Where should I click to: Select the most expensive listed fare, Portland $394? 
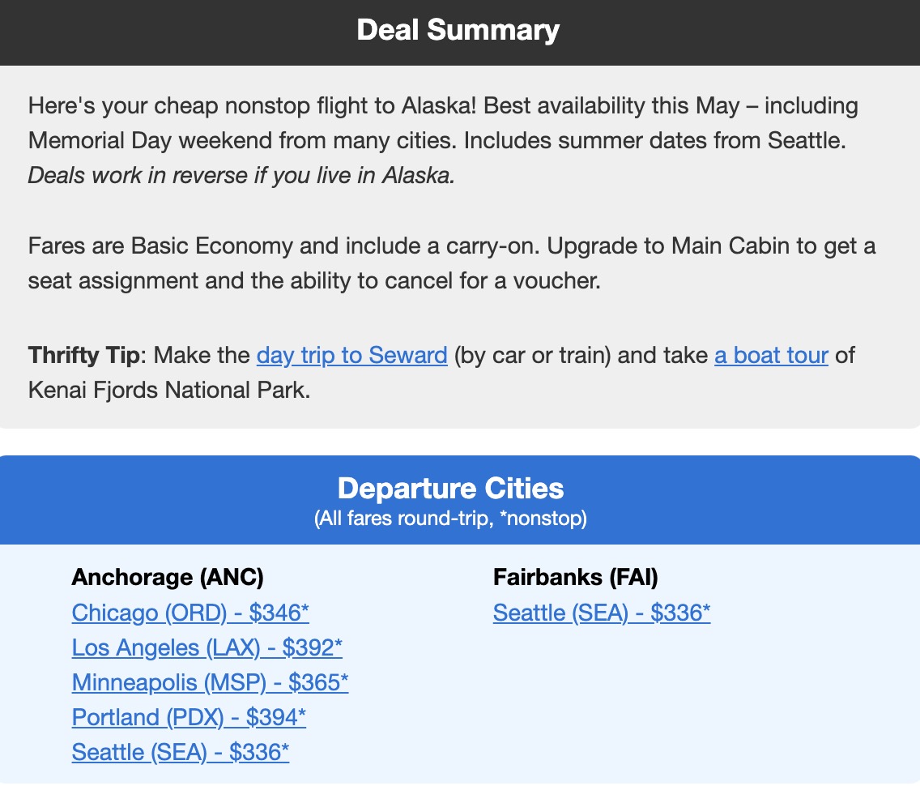point(188,717)
